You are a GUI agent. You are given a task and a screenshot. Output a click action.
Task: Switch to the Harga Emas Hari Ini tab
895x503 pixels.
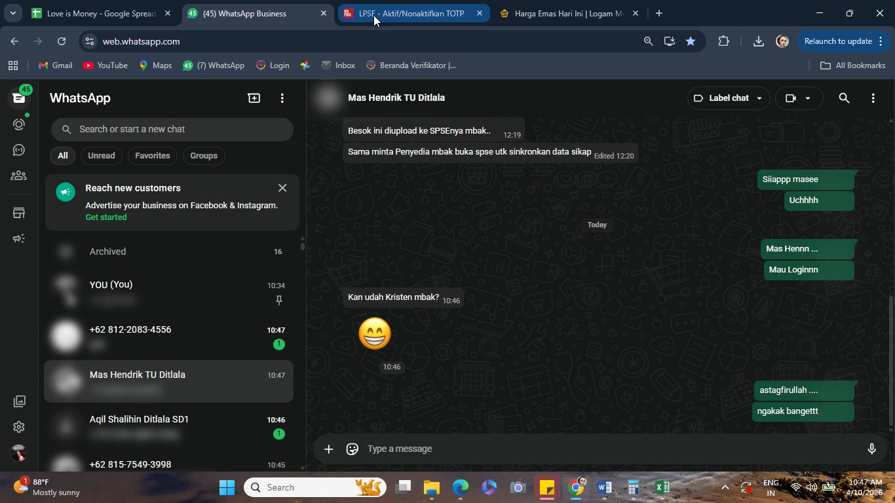tap(569, 13)
